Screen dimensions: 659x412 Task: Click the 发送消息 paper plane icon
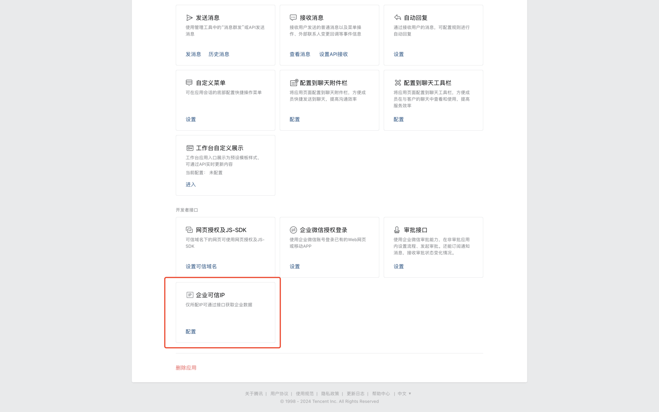point(189,18)
